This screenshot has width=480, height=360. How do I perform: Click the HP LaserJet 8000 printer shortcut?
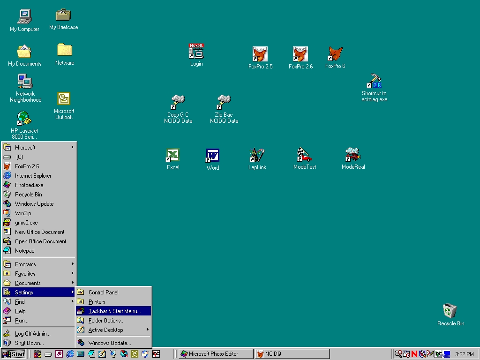24,125
